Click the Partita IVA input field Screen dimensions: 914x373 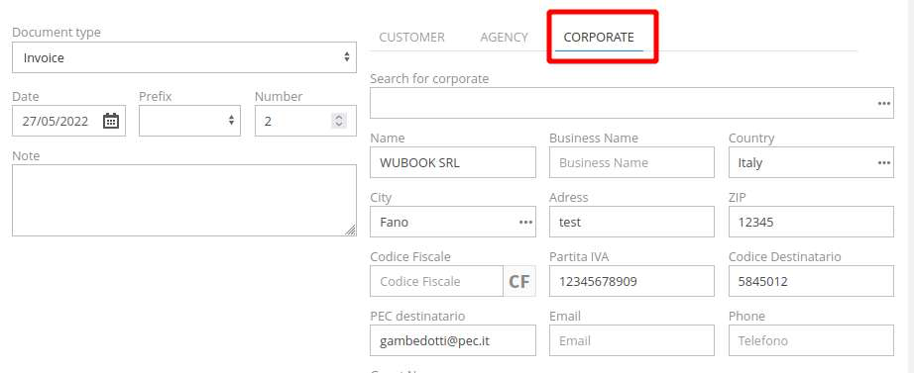click(x=631, y=281)
